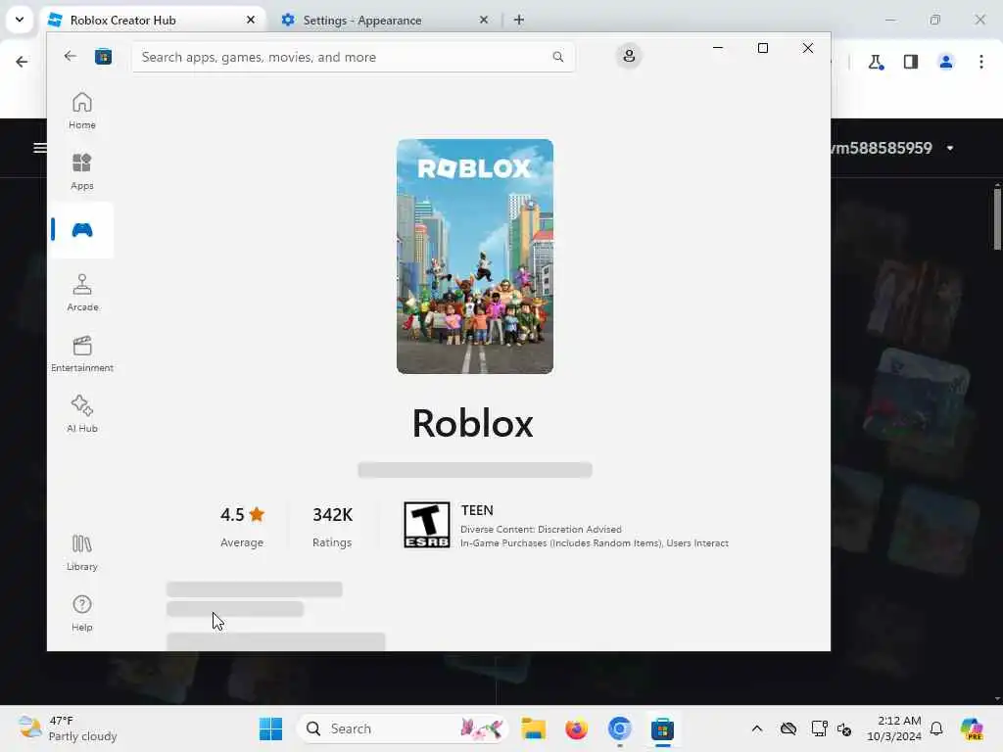1003x752 pixels.
Task: Click the In-Game Purchases description text
Action: 595,542
